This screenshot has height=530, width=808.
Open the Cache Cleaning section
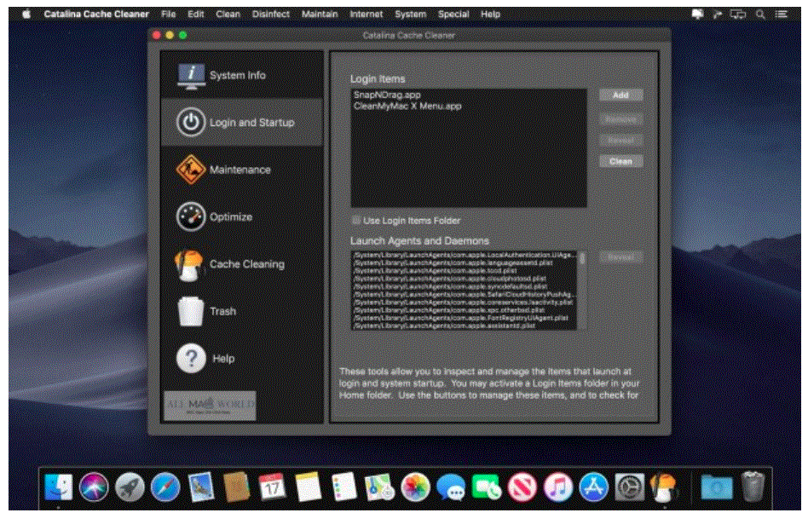pos(241,264)
